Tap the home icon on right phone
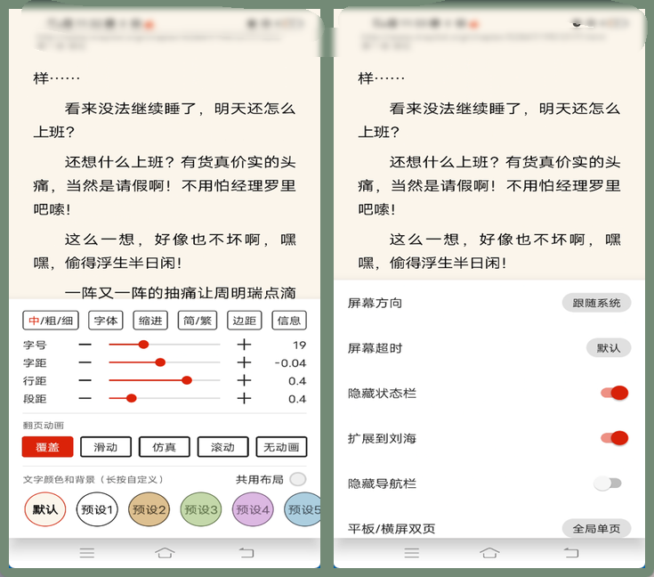654x577 pixels. point(489,553)
